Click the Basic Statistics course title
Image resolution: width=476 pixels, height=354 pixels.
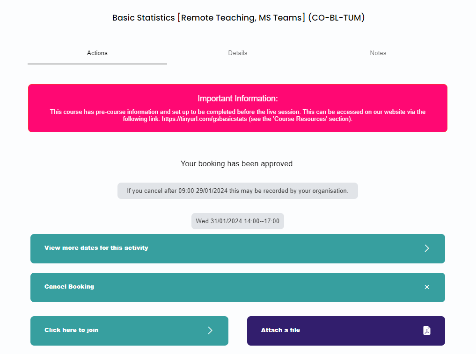point(238,18)
